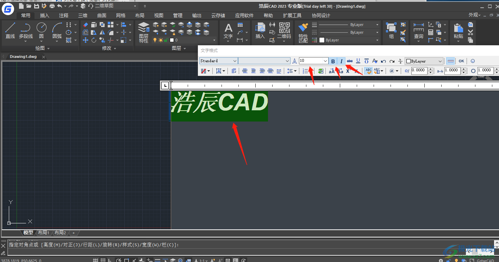This screenshot has width=499, height=262.
Task: Click the white layer color swatch beside 0
Action: point(172,40)
